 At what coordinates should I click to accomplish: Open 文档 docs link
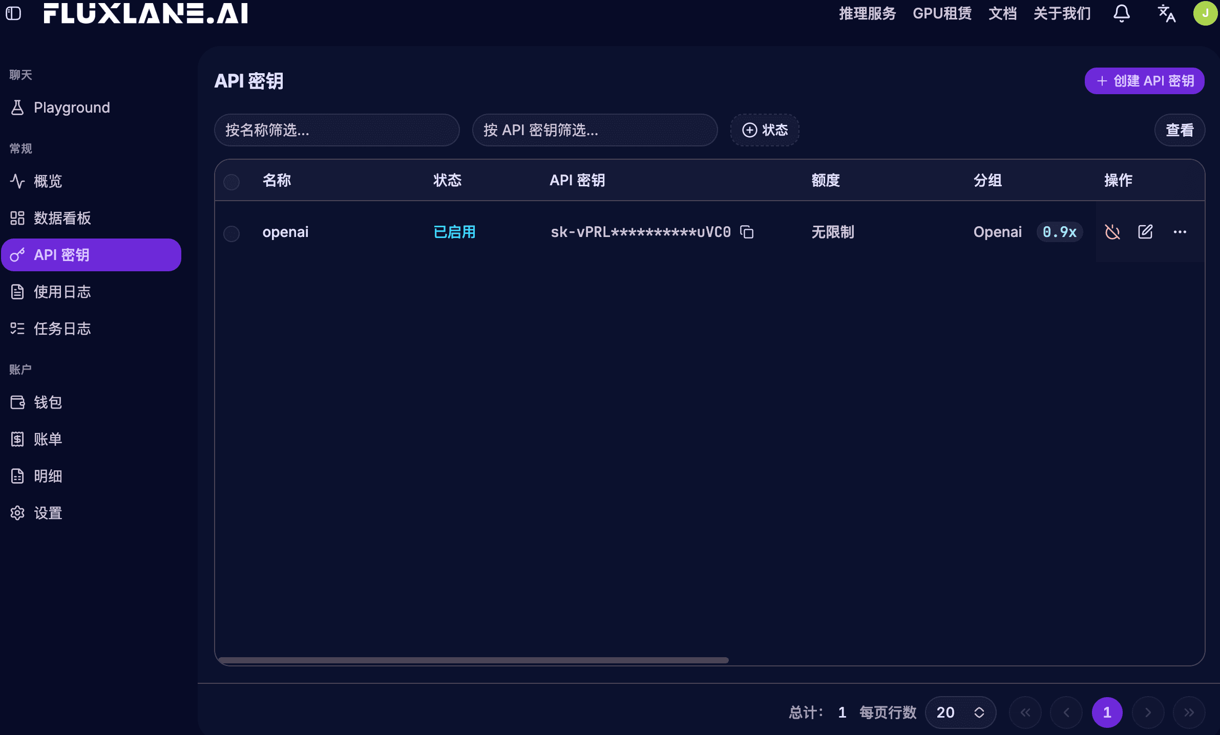click(1002, 13)
